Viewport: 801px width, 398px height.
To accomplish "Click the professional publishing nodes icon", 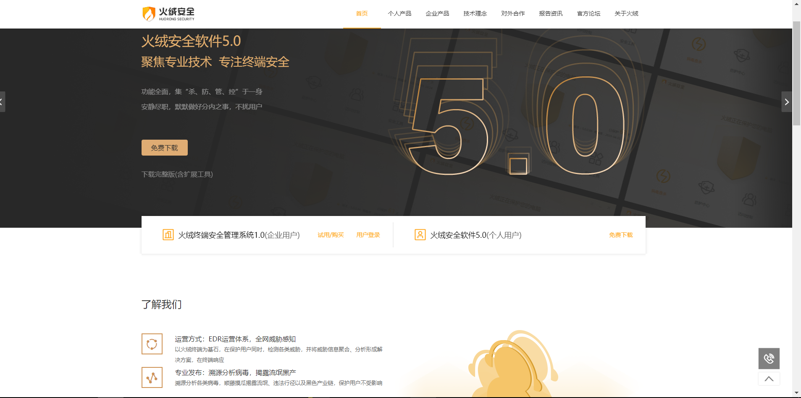I will [152, 377].
